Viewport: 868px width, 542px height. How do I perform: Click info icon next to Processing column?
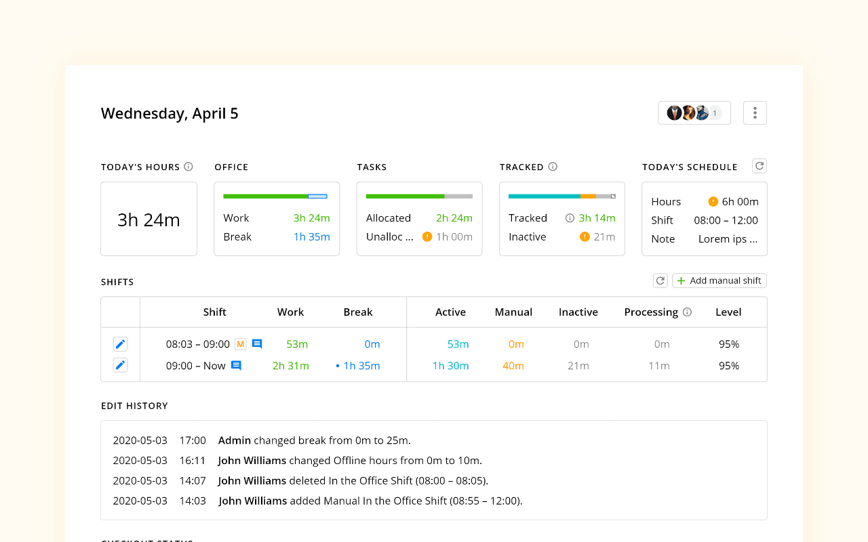(x=687, y=312)
